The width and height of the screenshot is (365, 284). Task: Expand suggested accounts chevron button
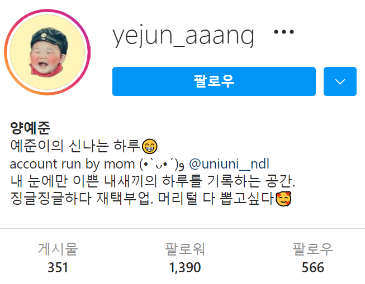click(x=340, y=81)
